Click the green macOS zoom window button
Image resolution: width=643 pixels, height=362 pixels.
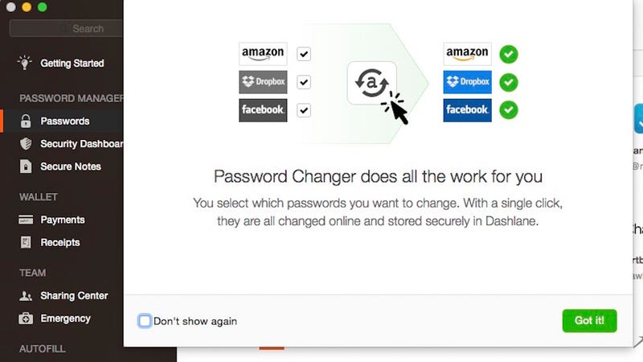click(x=43, y=7)
